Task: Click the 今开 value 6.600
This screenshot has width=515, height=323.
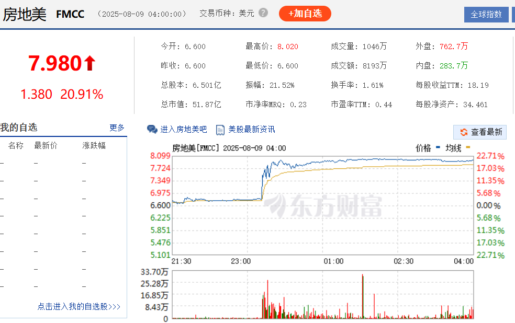Action: coord(195,47)
